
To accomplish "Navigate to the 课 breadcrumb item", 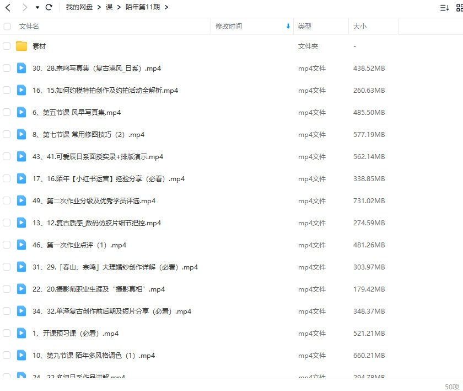I will tap(109, 8).
